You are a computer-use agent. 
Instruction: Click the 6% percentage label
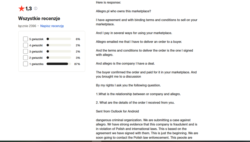[78, 39]
